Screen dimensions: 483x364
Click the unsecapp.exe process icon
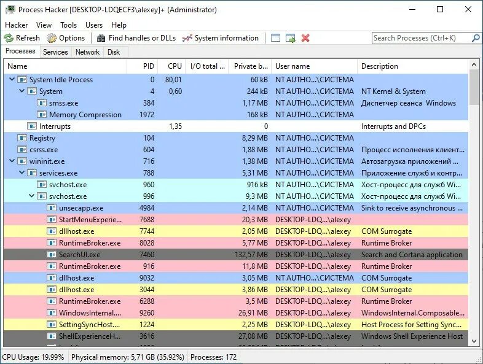52,208
